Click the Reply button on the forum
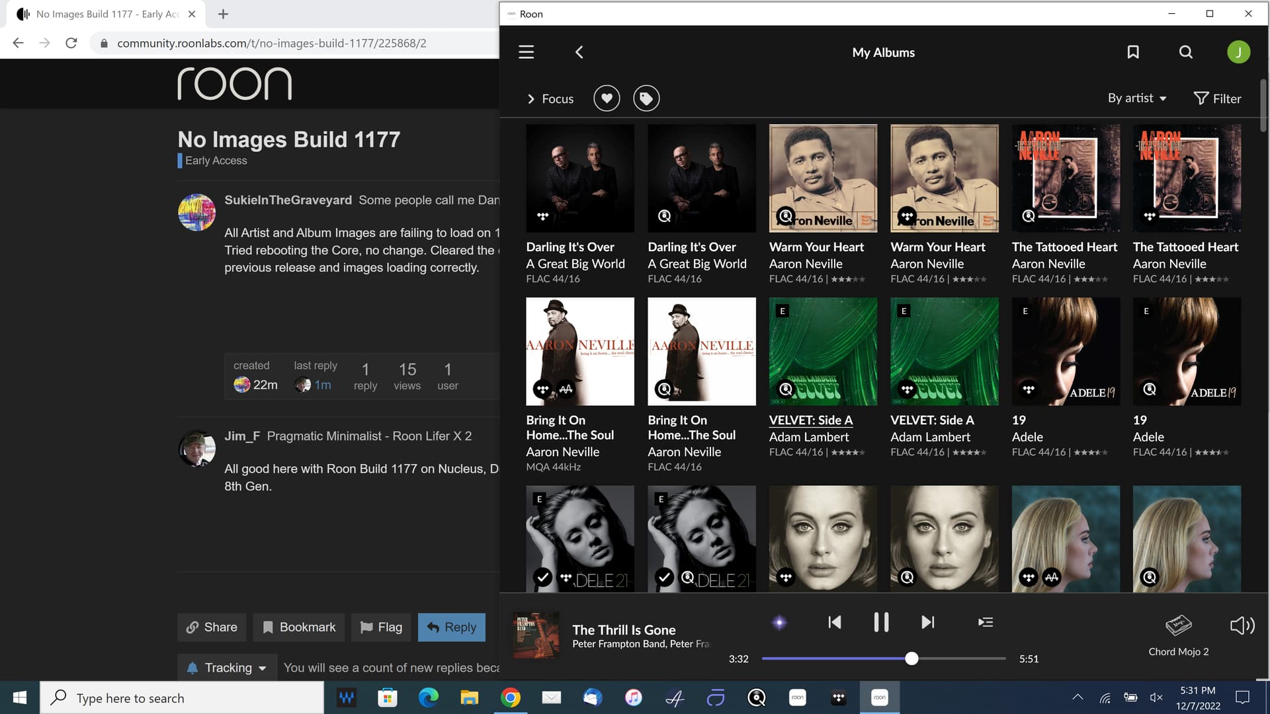The image size is (1270, 714). click(x=452, y=627)
